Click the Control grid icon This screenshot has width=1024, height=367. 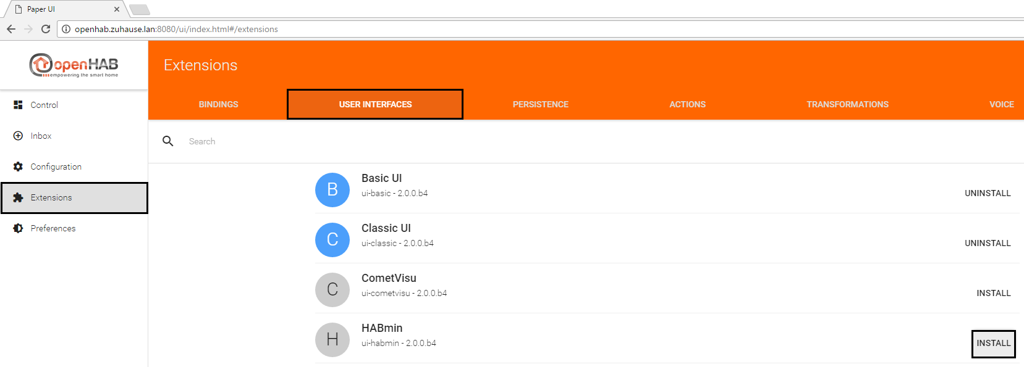tap(18, 105)
